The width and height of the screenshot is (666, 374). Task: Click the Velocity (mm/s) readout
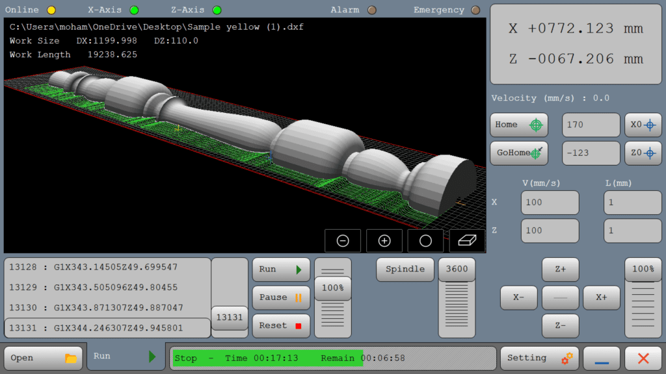(x=550, y=99)
